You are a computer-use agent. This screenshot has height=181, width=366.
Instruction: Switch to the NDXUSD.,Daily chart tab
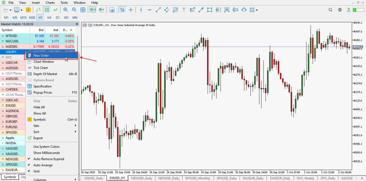pyautogui.click(x=142, y=178)
